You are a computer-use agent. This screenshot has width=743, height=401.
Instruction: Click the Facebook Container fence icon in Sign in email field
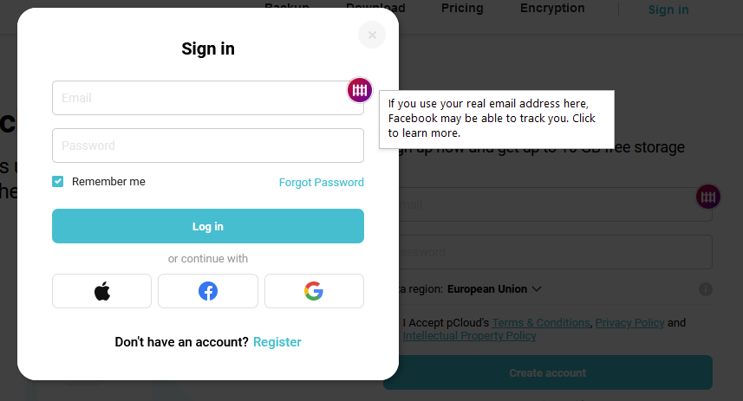(360, 90)
